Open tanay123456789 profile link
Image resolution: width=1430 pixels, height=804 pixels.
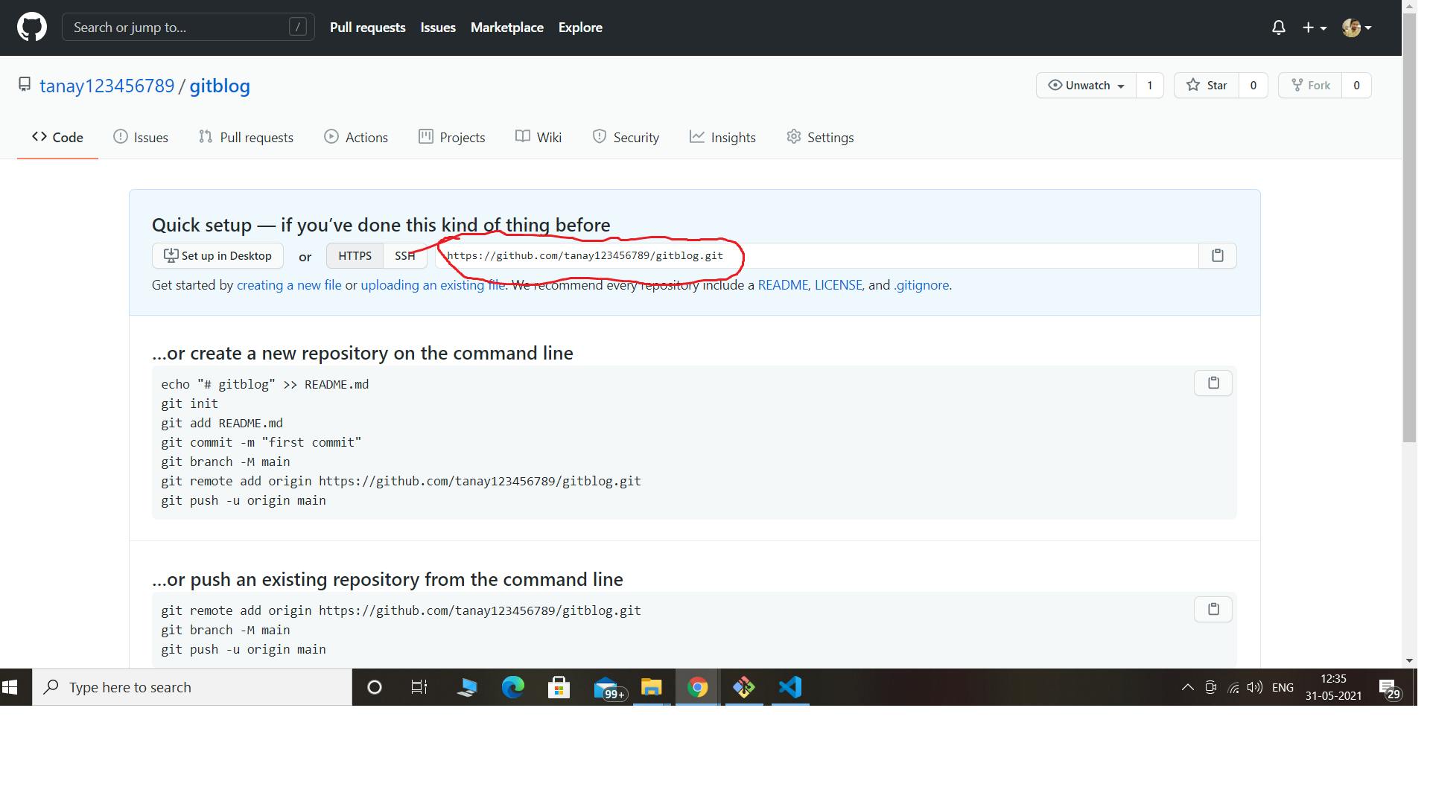tap(107, 86)
